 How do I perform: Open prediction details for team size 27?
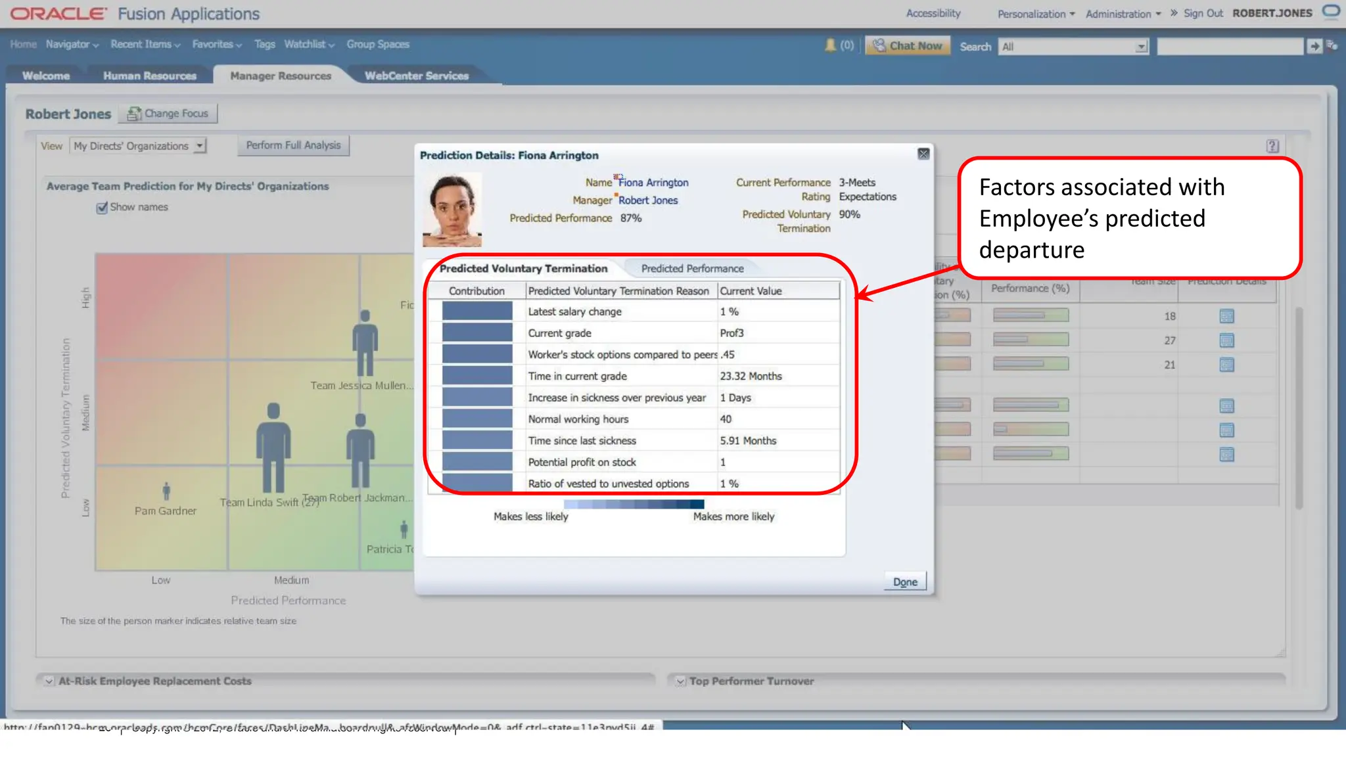1226,340
